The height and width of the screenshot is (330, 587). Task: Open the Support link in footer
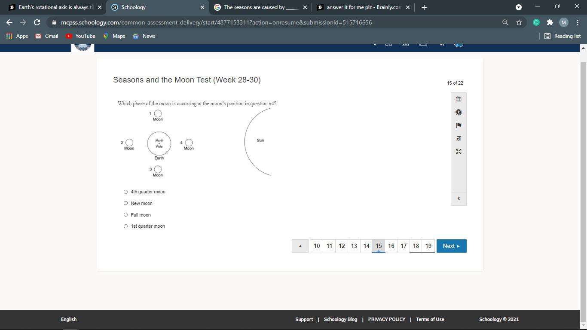click(304, 319)
